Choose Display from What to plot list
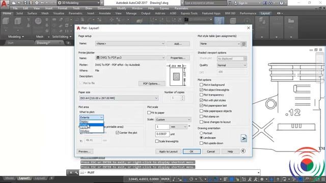326x183 pixels. point(92,121)
